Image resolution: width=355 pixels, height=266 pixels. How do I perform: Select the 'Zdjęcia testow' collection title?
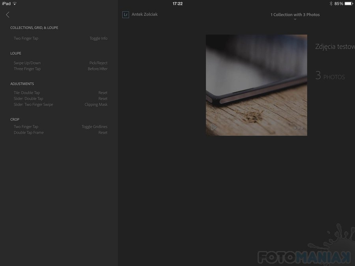pyautogui.click(x=335, y=47)
